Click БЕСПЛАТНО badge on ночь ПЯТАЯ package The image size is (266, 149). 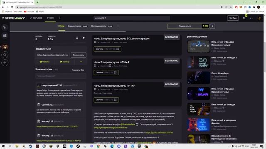pyautogui.click(x=172, y=84)
